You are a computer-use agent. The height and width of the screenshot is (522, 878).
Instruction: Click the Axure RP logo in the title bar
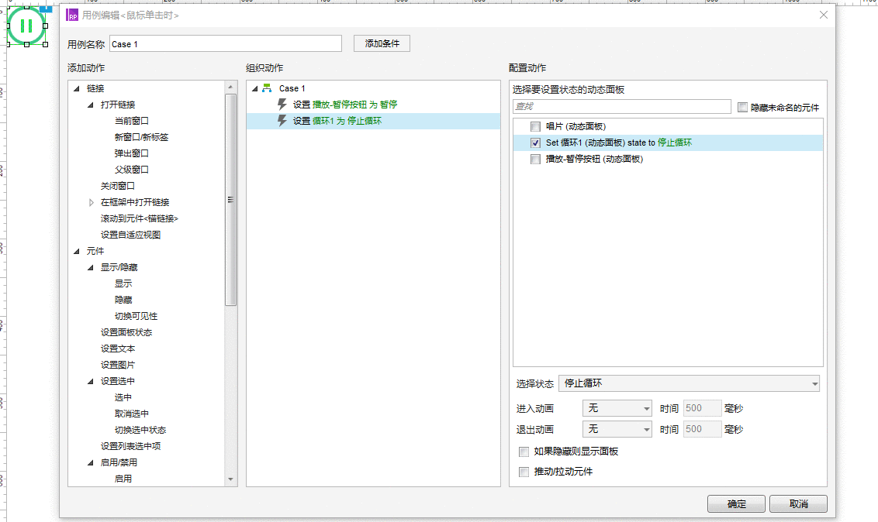point(72,15)
